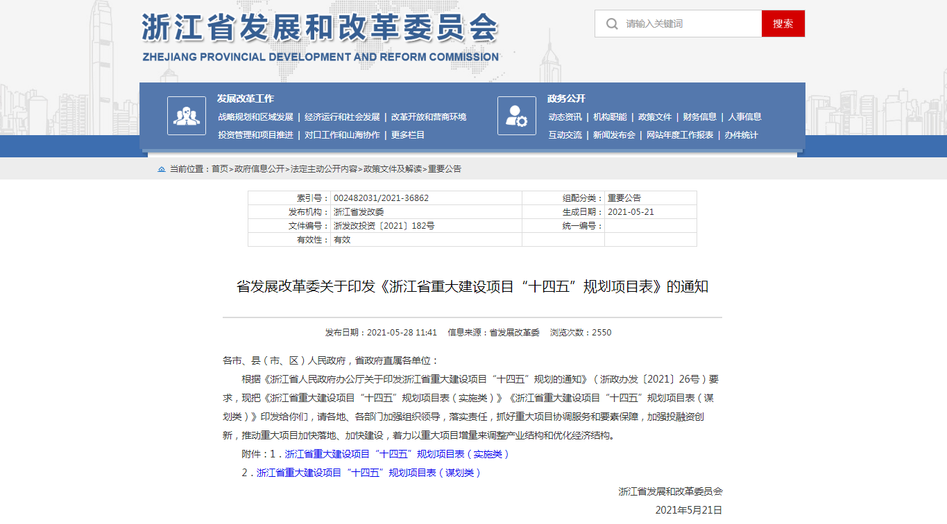The height and width of the screenshot is (524, 947).
Task: Click 组配分类 value 重要公告
Action: pos(624,198)
